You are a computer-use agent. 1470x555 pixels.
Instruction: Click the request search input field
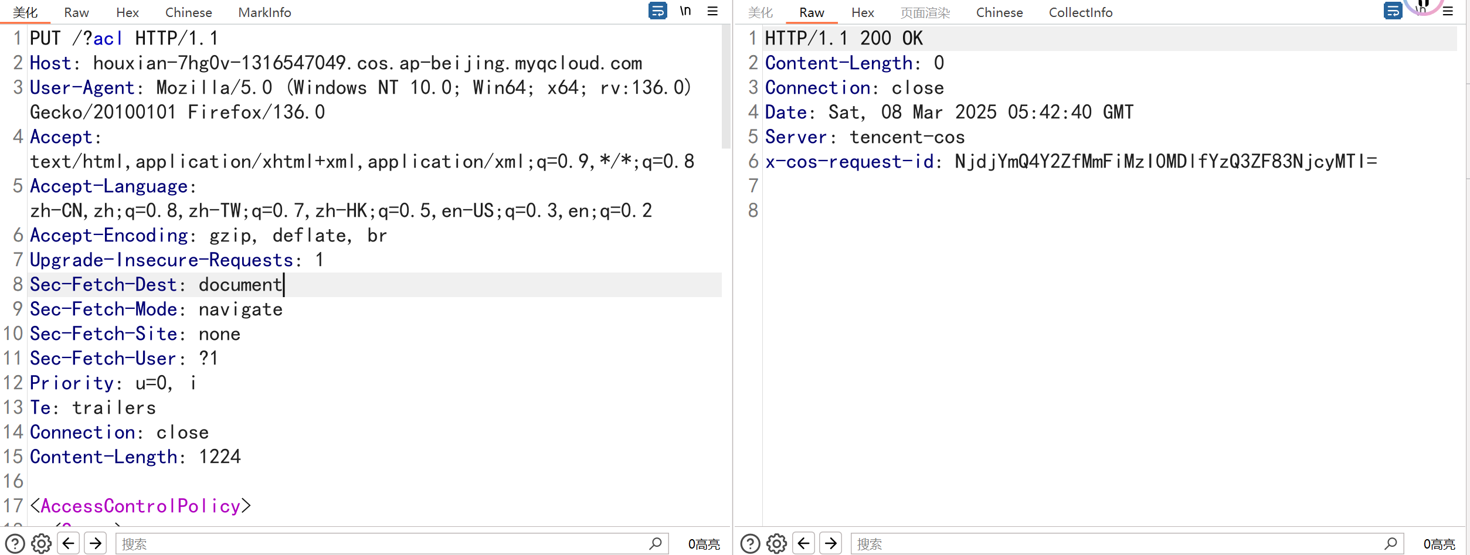coord(381,544)
